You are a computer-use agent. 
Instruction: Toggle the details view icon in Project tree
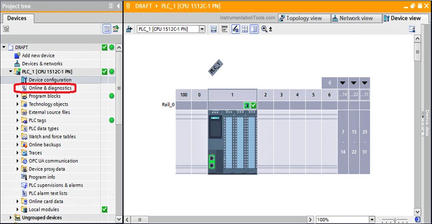coord(107,28)
